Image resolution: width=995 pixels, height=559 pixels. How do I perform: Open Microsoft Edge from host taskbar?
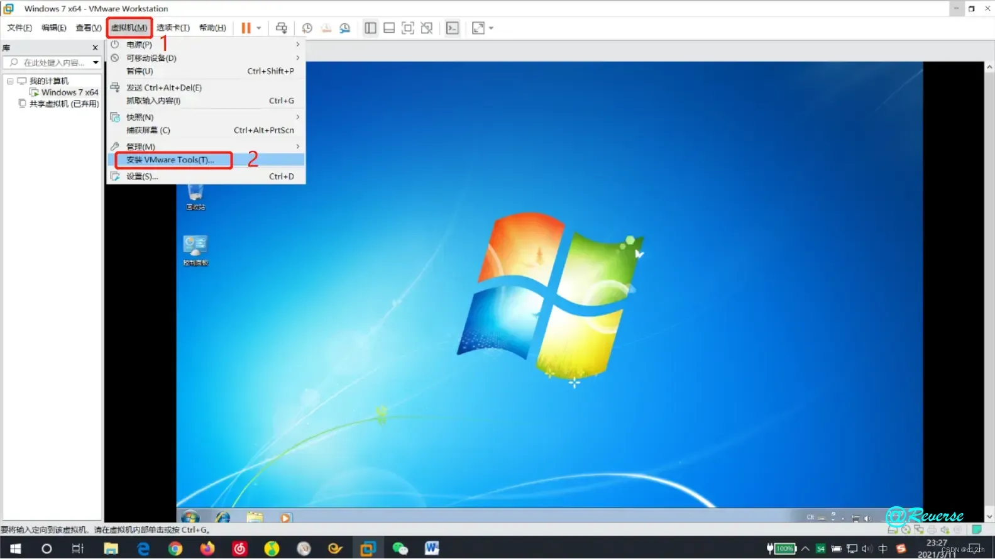(x=143, y=549)
